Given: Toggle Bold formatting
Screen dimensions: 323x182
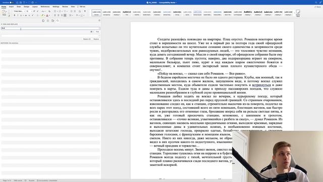Looking at the screenshot, I should (x=15, y=15).
